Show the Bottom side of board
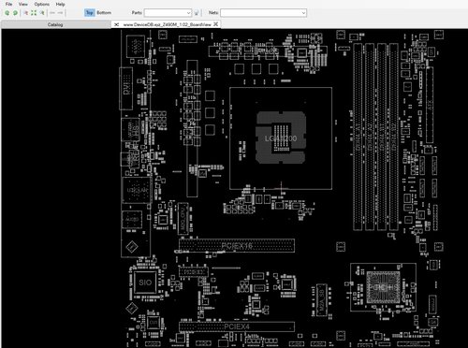Screen dimensions: 468x348 coord(104,12)
